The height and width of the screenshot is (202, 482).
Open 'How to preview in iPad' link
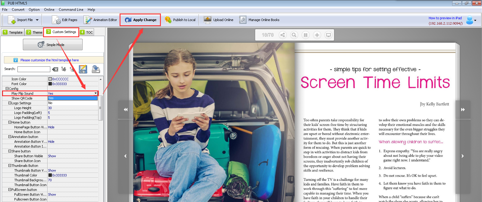[x=445, y=18]
